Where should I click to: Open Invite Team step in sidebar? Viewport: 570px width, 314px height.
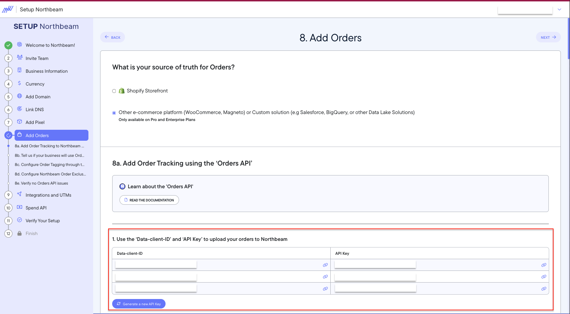37,58
